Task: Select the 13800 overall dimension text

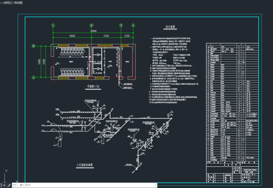Action: coord(93,31)
